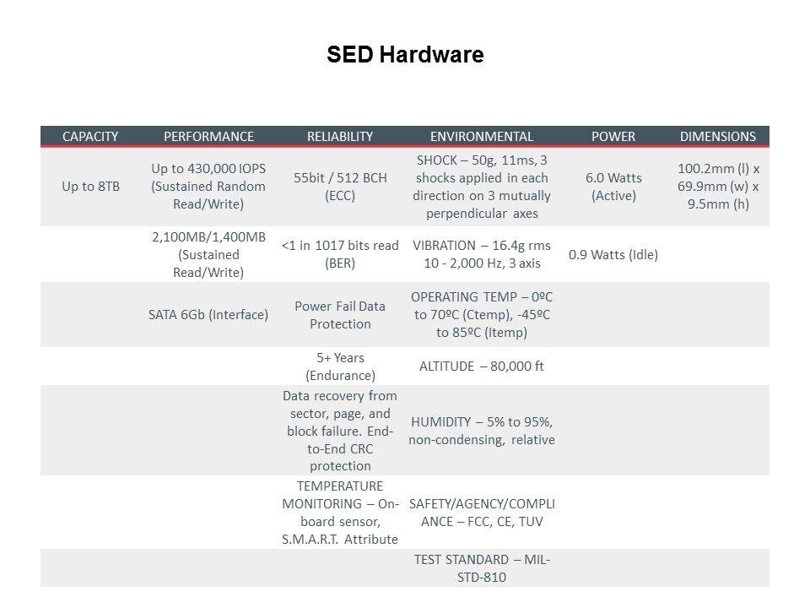Select the 430,000 IOPS performance cell
Image resolution: width=810 pixels, height=608 pixels.
[x=208, y=187]
